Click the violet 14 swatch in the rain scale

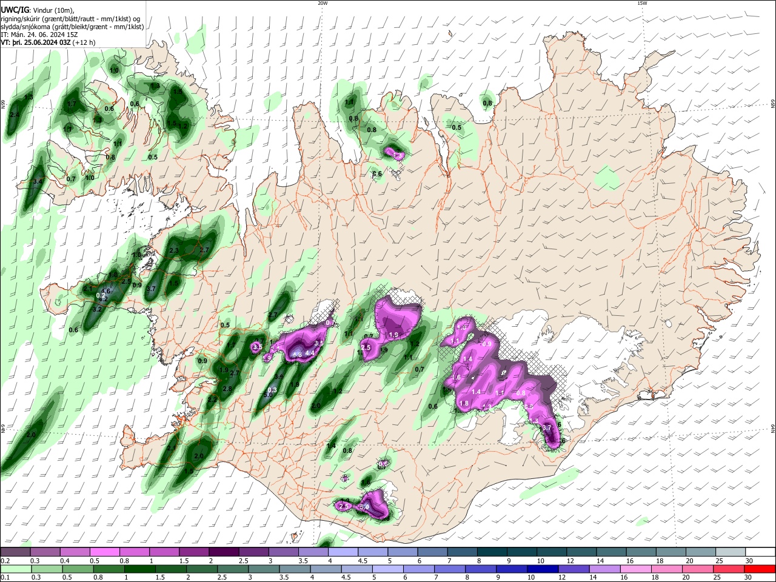606,569
